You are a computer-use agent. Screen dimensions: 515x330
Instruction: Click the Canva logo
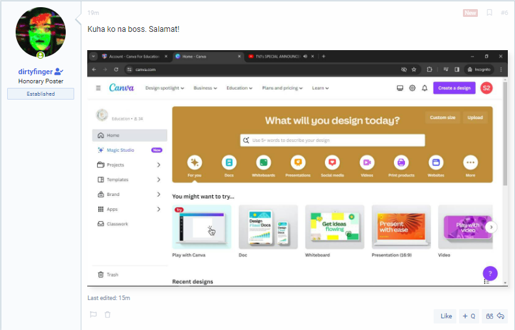pyautogui.click(x=122, y=88)
